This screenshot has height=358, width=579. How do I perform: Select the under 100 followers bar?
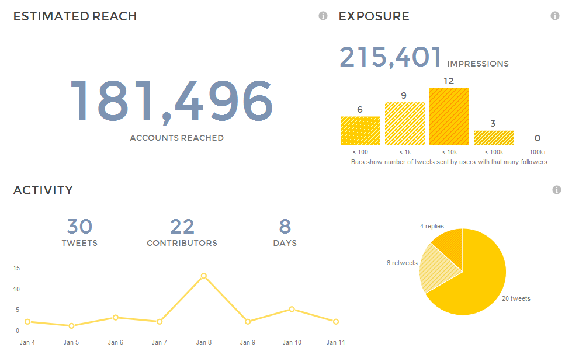(x=360, y=131)
